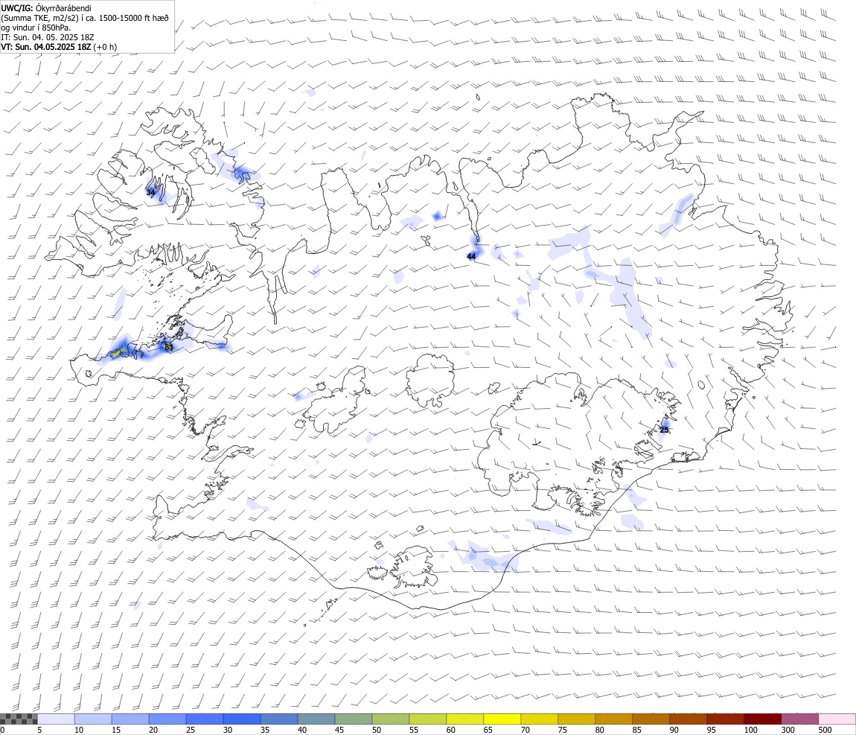Screen dimensions: 856x735
Task: Click the legend label '500'
Action: (825, 730)
